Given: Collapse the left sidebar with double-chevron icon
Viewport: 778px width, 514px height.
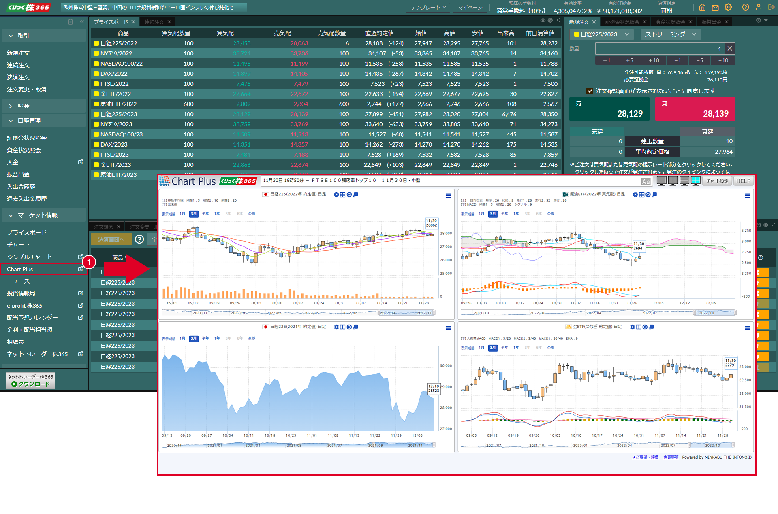Looking at the screenshot, I should tap(82, 22).
